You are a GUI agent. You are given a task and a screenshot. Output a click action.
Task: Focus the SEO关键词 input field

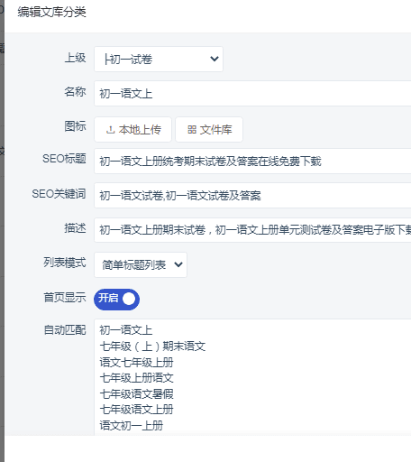pyautogui.click(x=252, y=195)
